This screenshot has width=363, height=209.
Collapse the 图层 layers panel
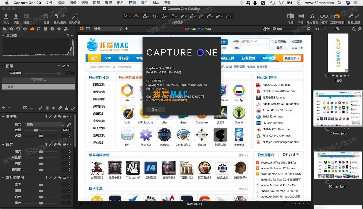(x=3, y=66)
